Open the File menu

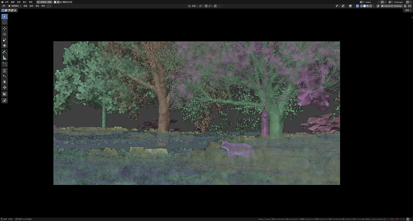[7, 2]
